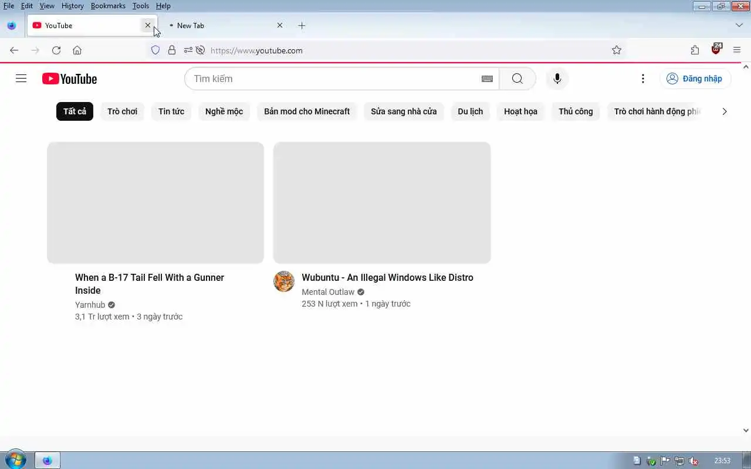The height and width of the screenshot is (469, 751).
Task: Open the Firefox View pinned icon
Action: pyautogui.click(x=11, y=26)
